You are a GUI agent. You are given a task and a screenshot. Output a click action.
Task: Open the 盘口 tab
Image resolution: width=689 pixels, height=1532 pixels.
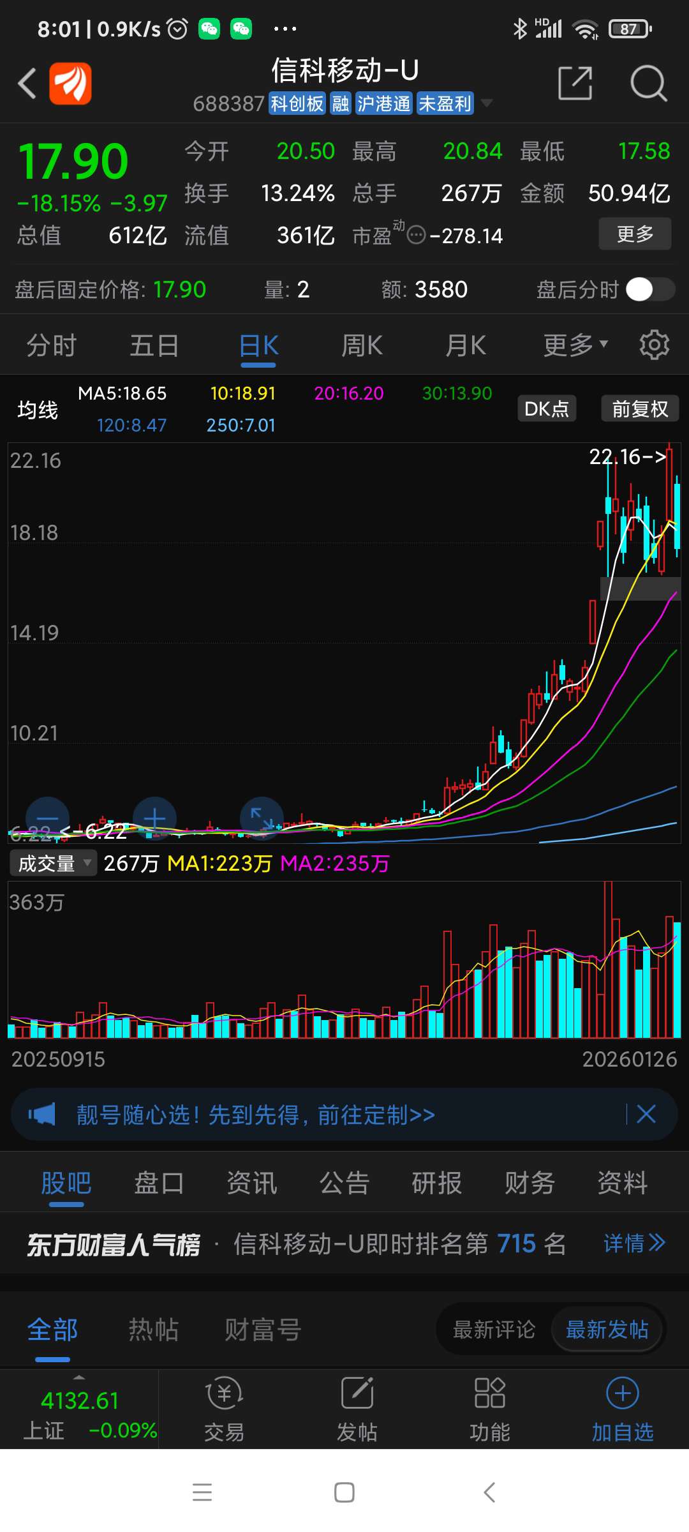(159, 1183)
